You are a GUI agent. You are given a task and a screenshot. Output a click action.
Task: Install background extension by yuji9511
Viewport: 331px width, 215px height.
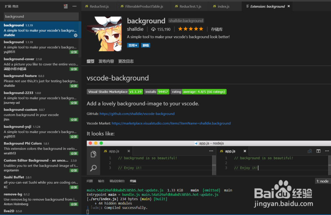74,52
